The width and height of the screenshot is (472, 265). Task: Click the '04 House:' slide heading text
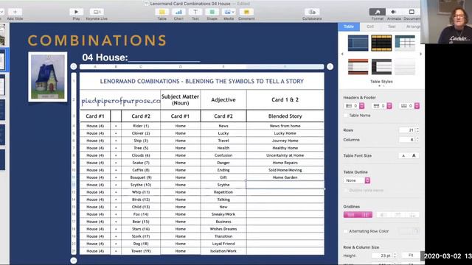[x=105, y=57]
